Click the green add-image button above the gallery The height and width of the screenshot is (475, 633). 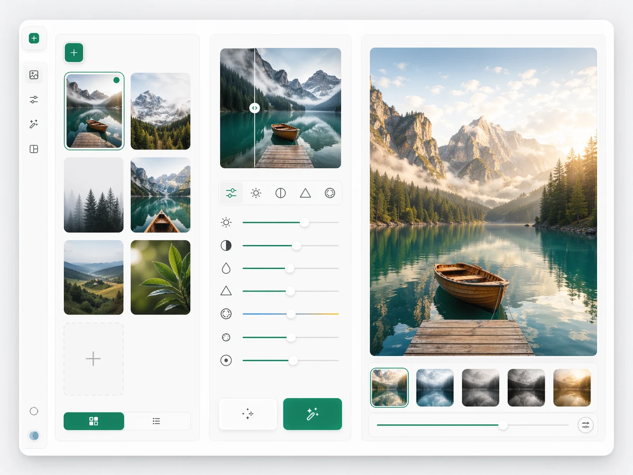(x=74, y=53)
